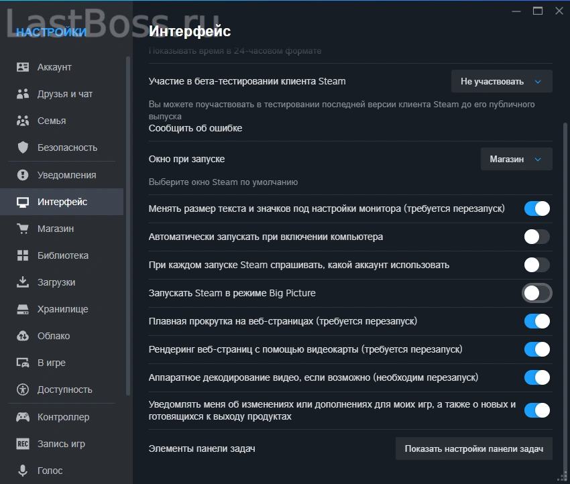Viewport: 570px width, 484px height.
Task: Click the Controller gamepad icon
Action: 23,417
